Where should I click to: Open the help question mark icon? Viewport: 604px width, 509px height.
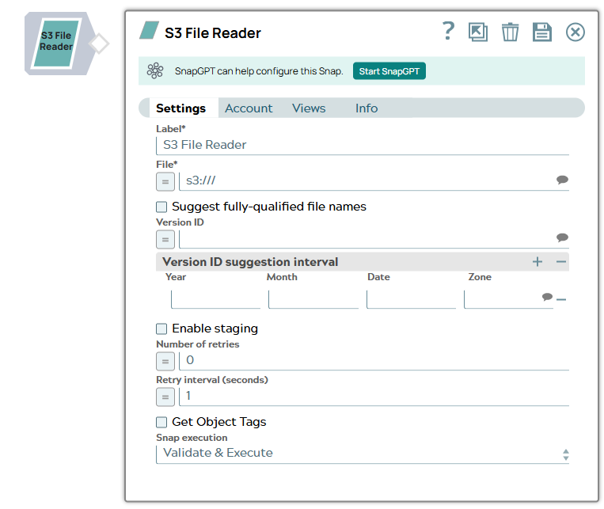coord(448,32)
